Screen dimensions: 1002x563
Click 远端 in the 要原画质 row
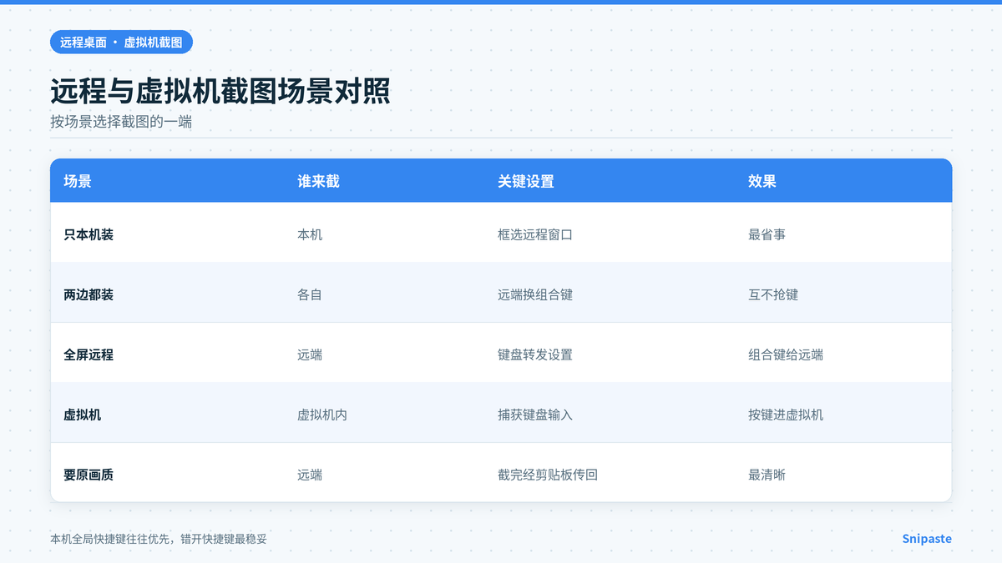pos(310,475)
